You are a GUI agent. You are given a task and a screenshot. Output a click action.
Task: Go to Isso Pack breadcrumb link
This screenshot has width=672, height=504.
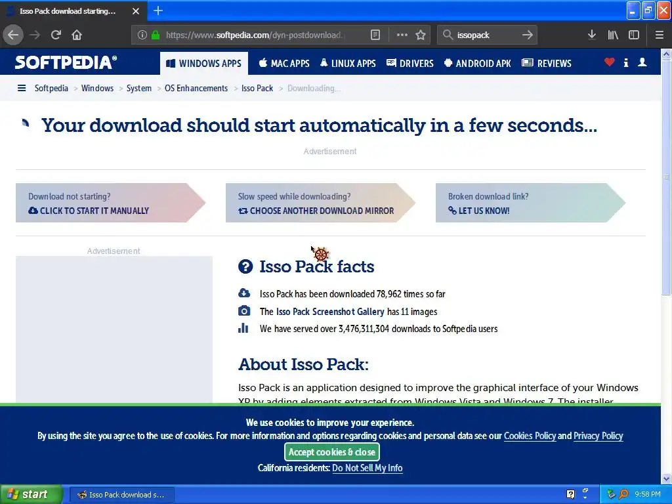[257, 89]
